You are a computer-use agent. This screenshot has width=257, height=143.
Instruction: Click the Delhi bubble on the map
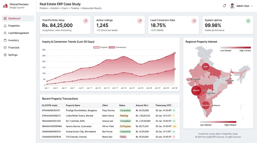coord(206,66)
